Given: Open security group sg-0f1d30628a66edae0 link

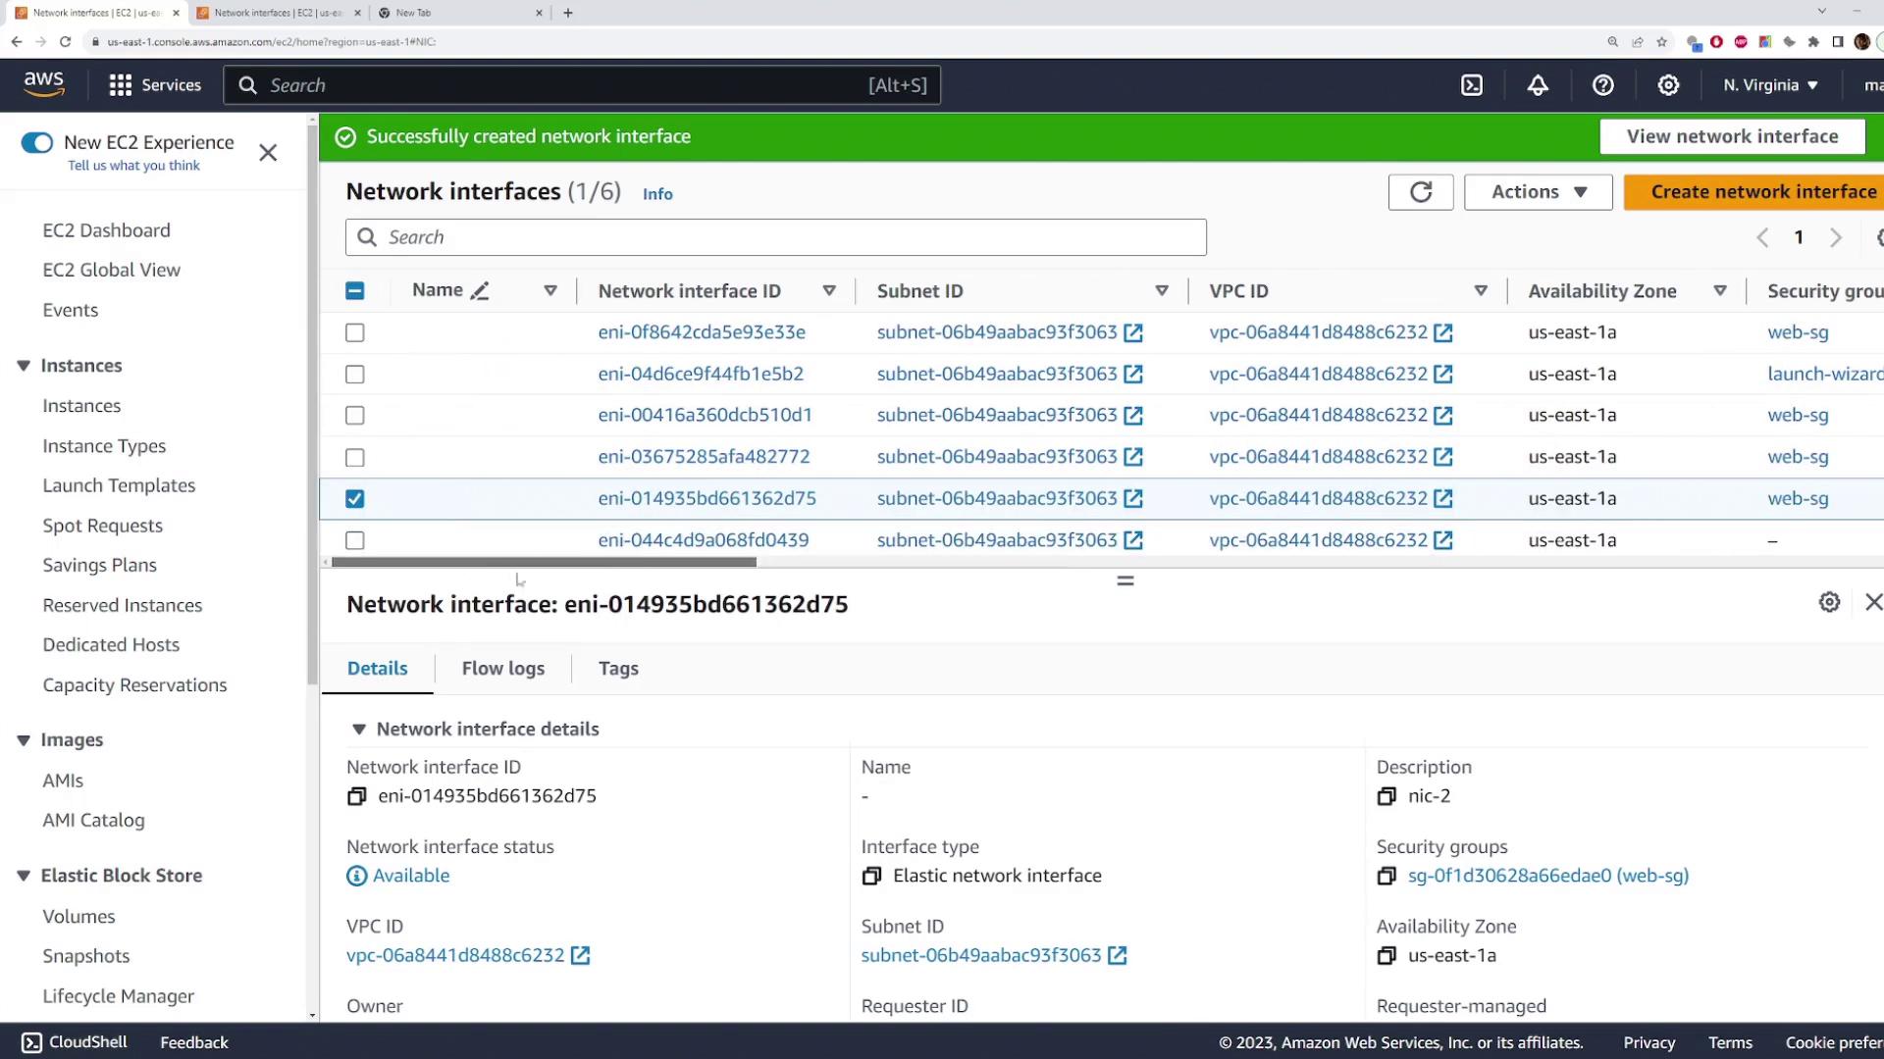Looking at the screenshot, I should [x=1547, y=876].
